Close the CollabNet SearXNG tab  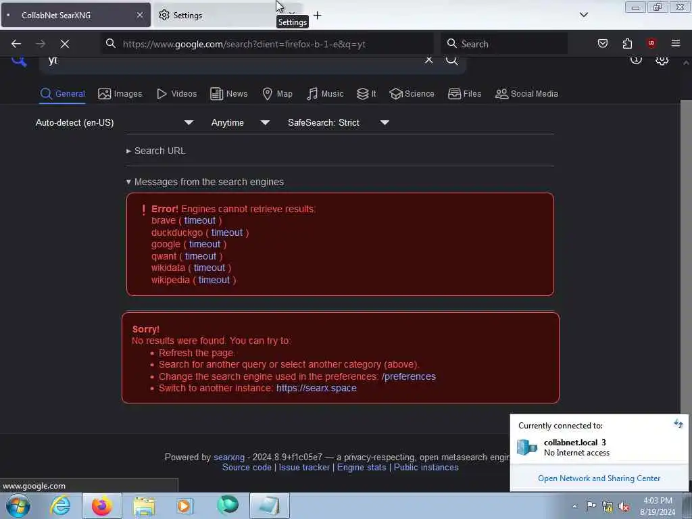coord(139,15)
